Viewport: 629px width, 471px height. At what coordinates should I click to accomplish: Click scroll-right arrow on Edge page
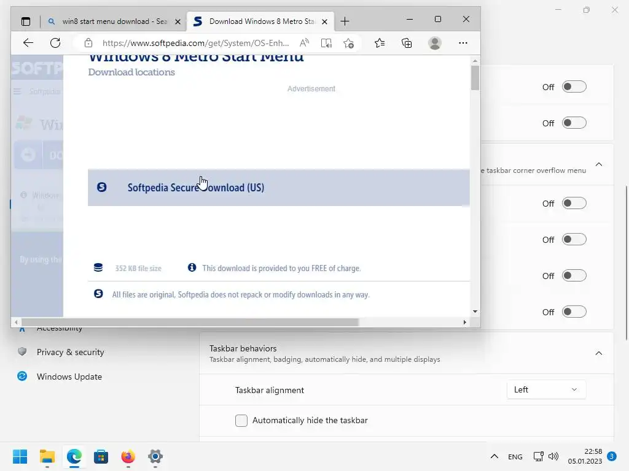(464, 322)
